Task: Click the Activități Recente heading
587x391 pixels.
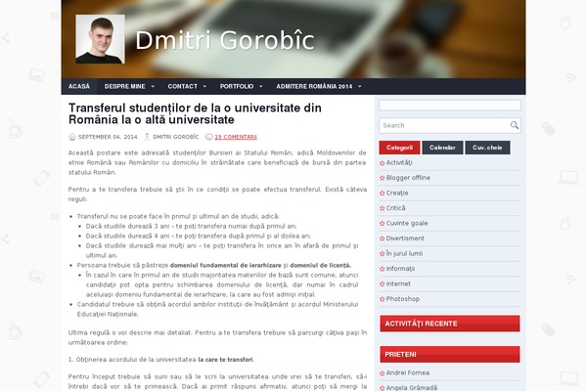Action: pos(450,324)
